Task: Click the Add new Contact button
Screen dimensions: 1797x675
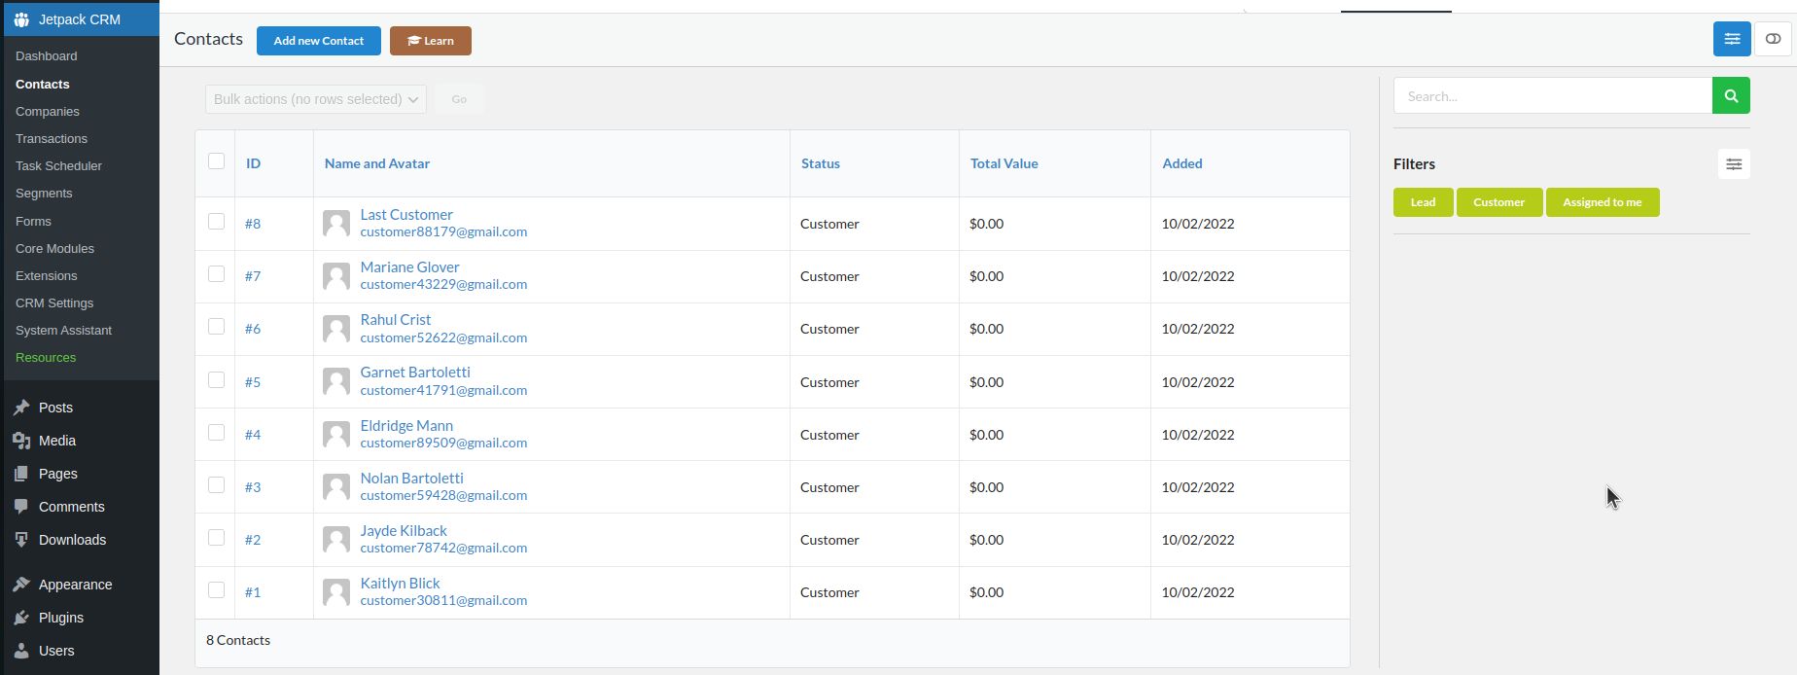Action: [x=318, y=41]
